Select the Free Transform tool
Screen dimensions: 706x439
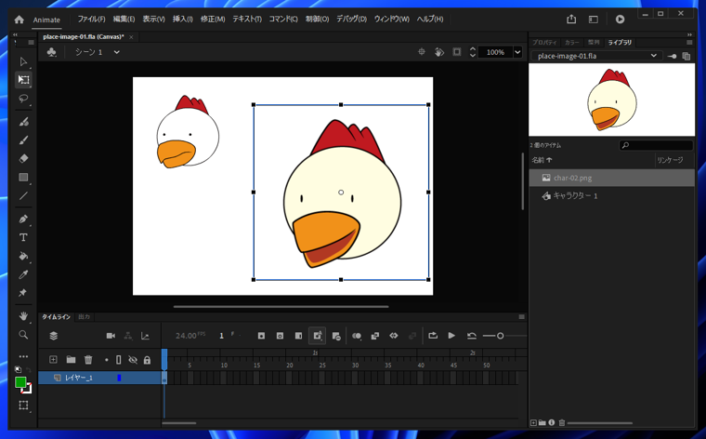click(x=24, y=80)
